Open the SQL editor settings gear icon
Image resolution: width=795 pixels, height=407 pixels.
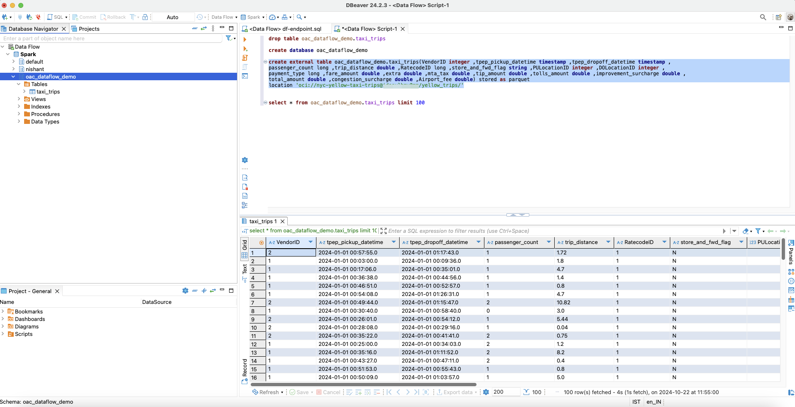245,160
